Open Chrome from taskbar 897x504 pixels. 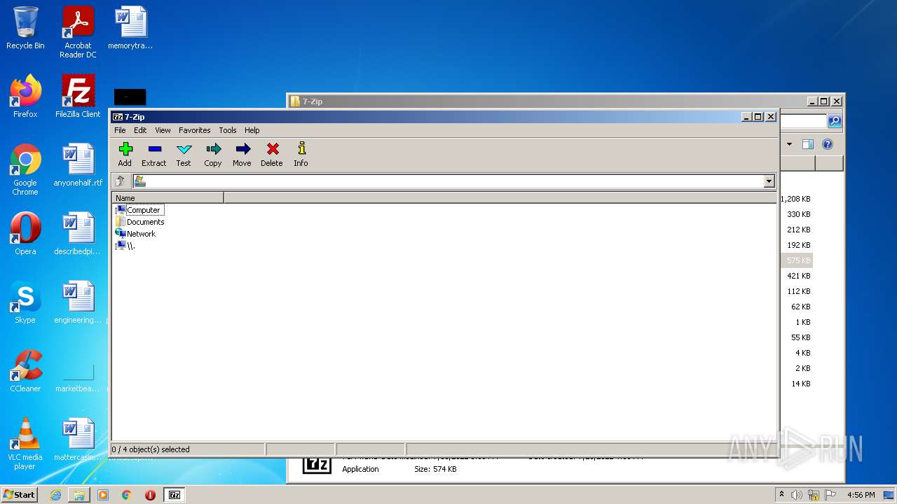(127, 495)
